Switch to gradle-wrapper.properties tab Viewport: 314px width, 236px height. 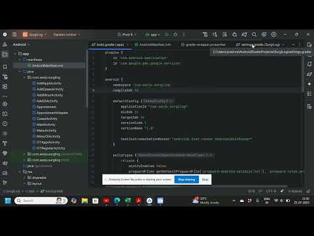203,45
